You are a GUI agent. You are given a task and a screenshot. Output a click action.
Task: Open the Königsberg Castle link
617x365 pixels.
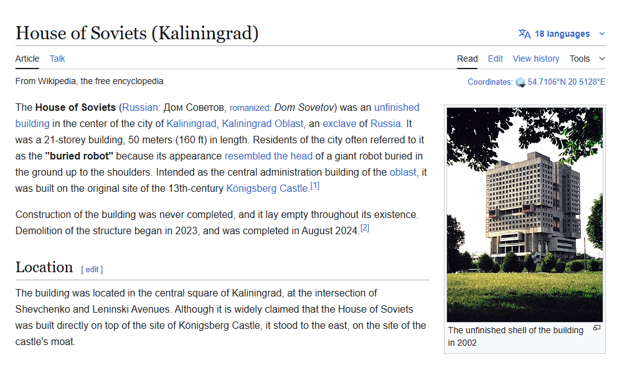coord(267,188)
